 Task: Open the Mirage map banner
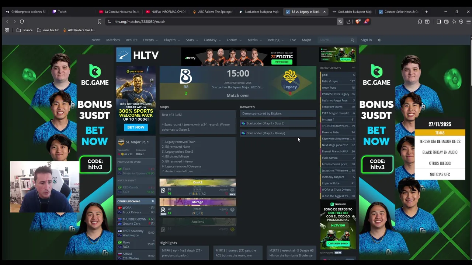coord(198,202)
